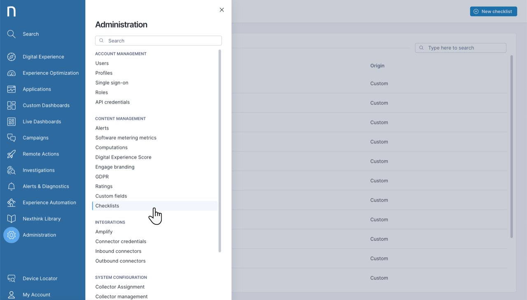Open Investigations from the sidebar
The height and width of the screenshot is (300, 527).
click(11, 170)
